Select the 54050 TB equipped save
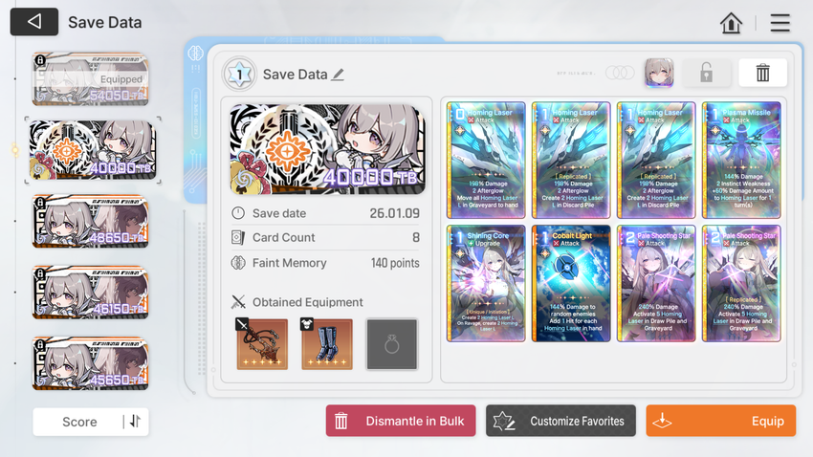The height and width of the screenshot is (457, 813). [90, 78]
